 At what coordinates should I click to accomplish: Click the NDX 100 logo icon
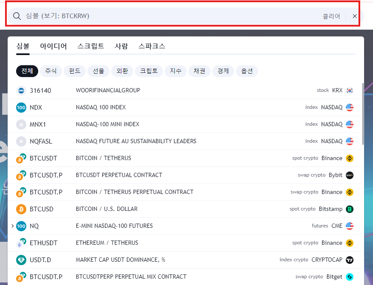tap(21, 108)
